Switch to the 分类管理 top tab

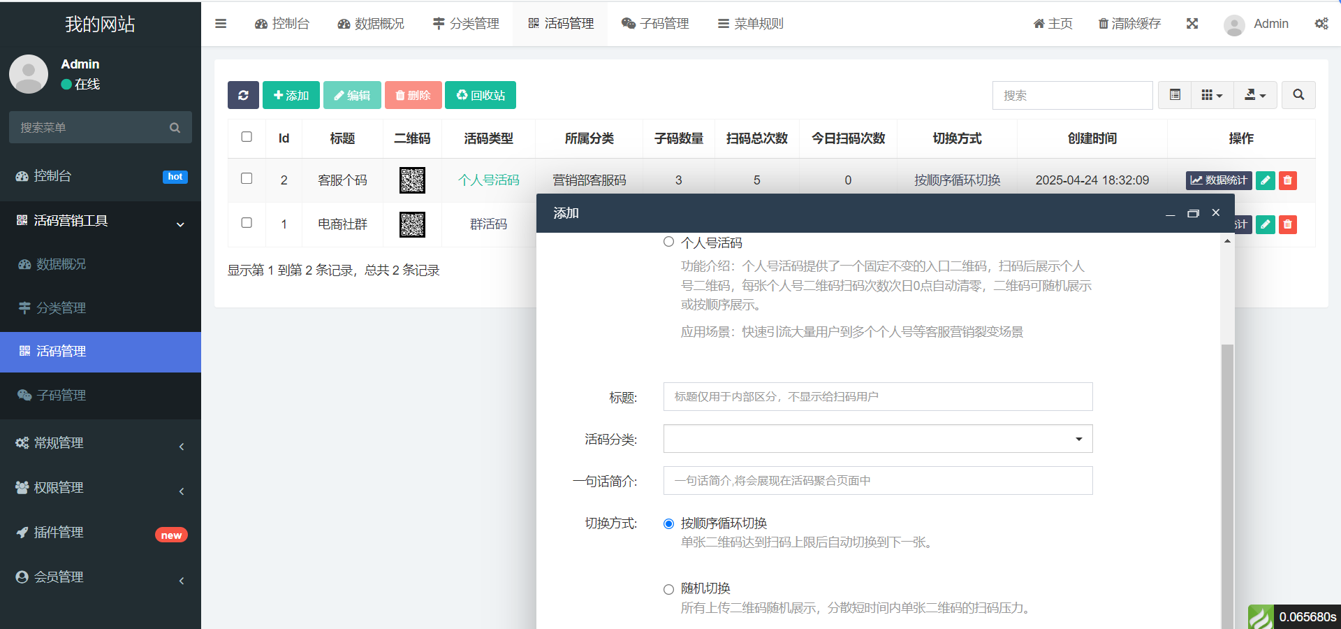(466, 24)
